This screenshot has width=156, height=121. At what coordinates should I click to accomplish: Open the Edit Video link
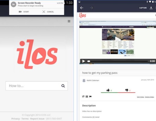tap(140, 97)
